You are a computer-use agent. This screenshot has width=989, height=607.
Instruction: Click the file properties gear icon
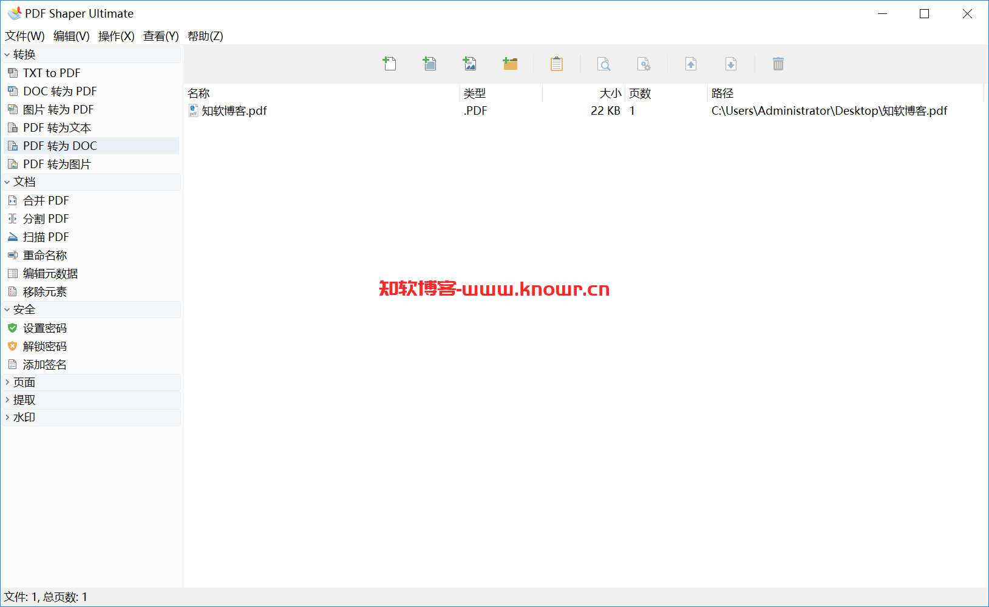click(x=644, y=64)
